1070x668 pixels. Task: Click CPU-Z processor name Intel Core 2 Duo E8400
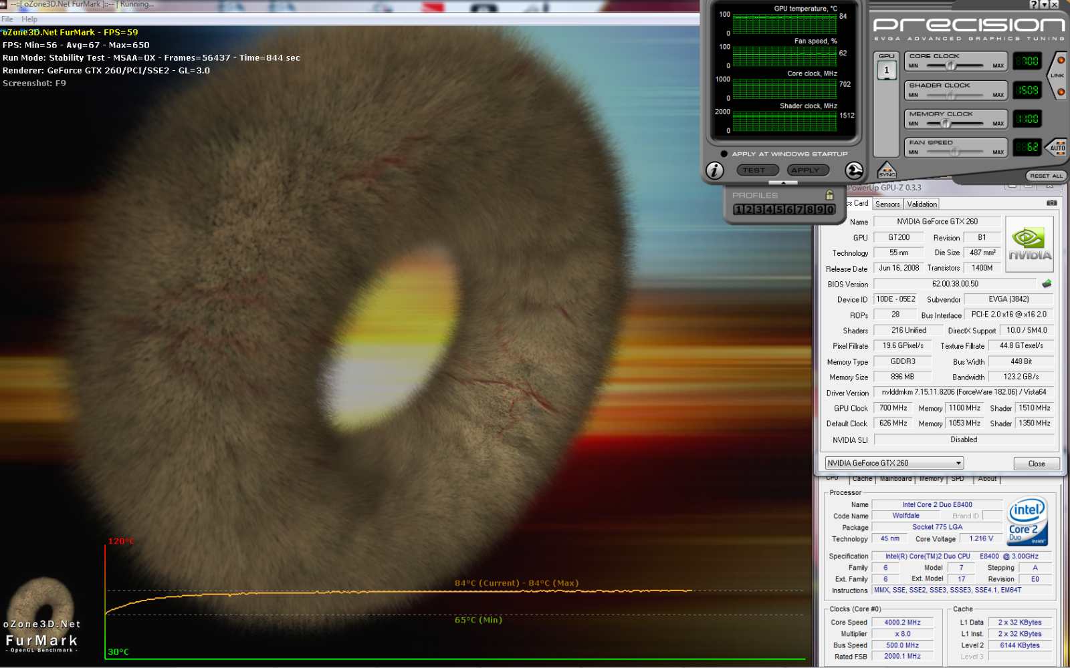pos(937,505)
